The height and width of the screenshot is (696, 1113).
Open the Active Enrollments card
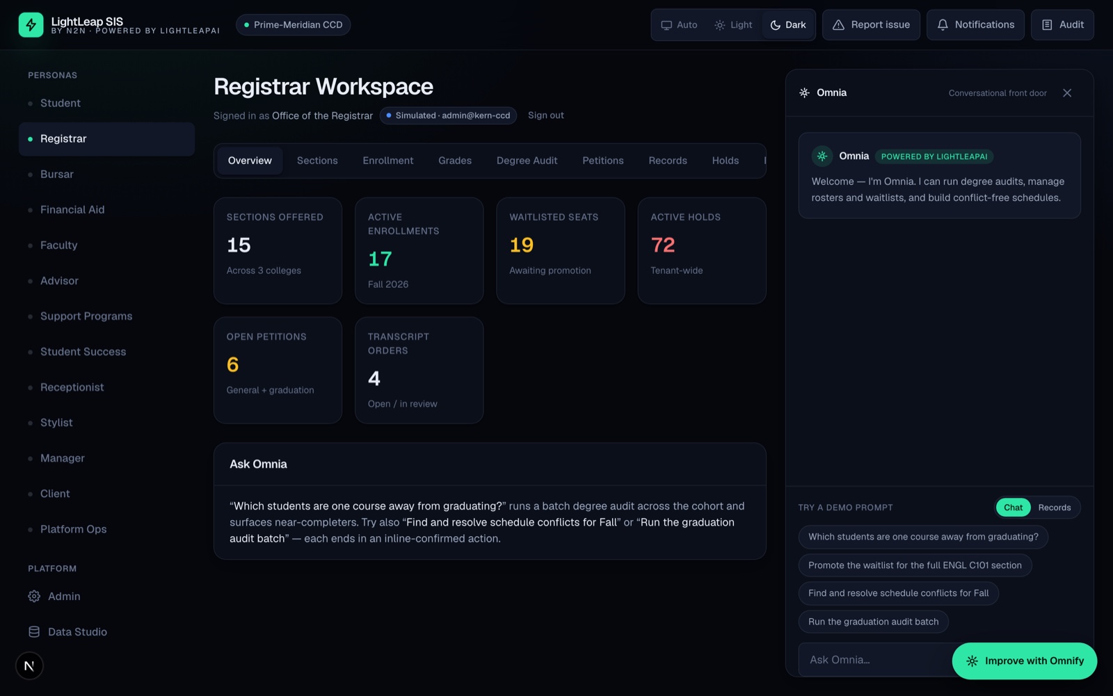point(419,251)
